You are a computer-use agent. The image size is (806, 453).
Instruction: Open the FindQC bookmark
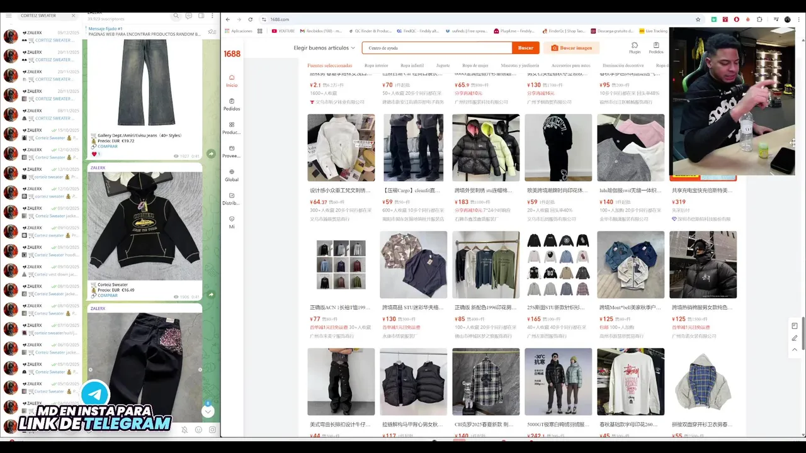tap(417, 31)
